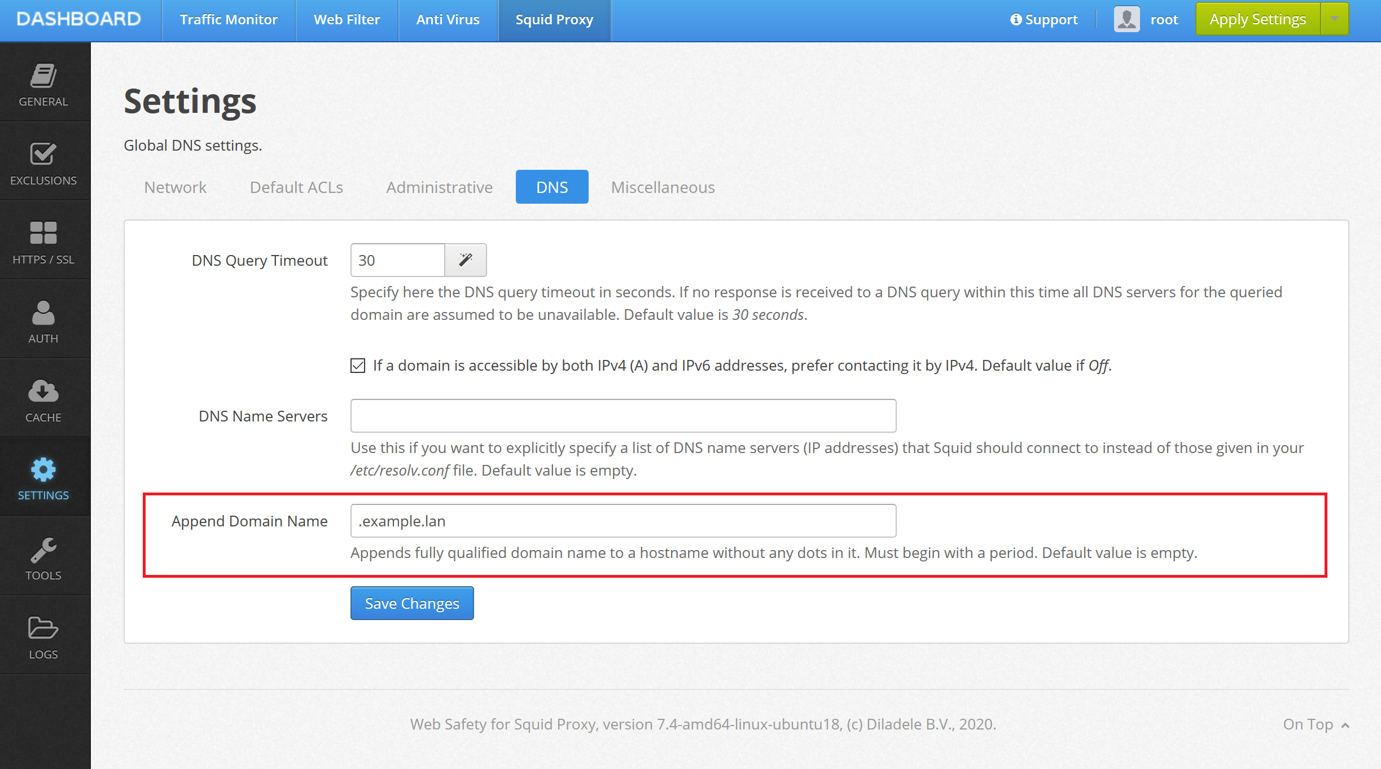Expand the Apply Settings dropdown arrow
The height and width of the screenshot is (769, 1381).
click(1335, 19)
